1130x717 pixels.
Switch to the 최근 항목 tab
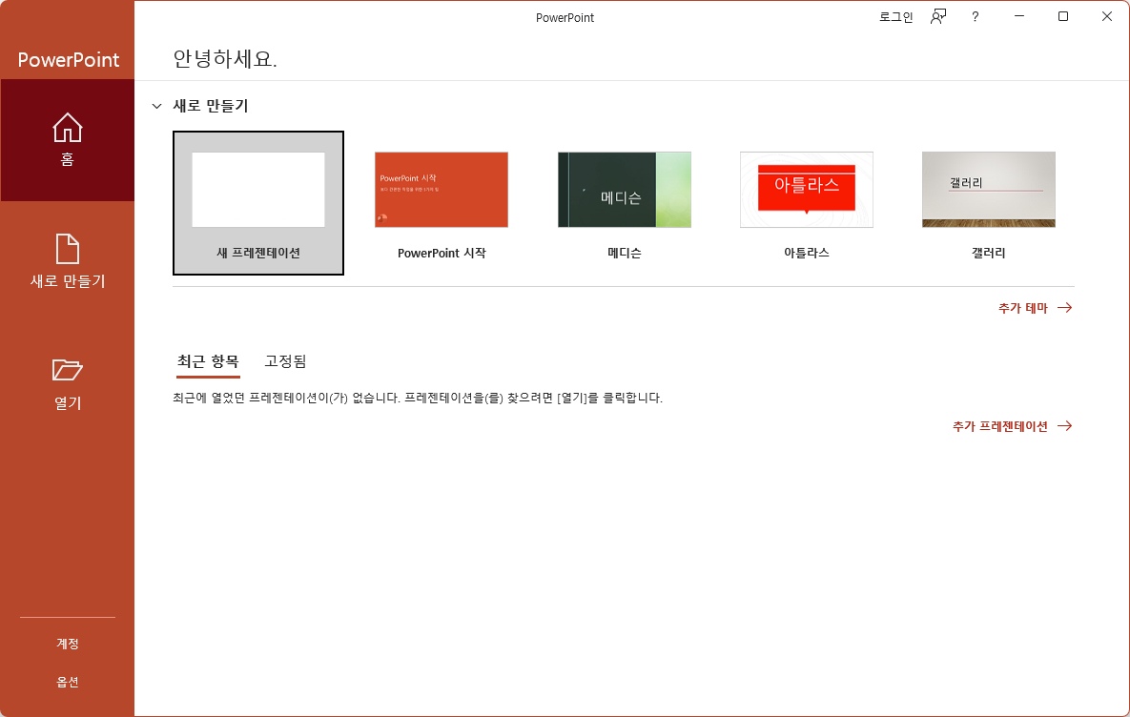(208, 361)
